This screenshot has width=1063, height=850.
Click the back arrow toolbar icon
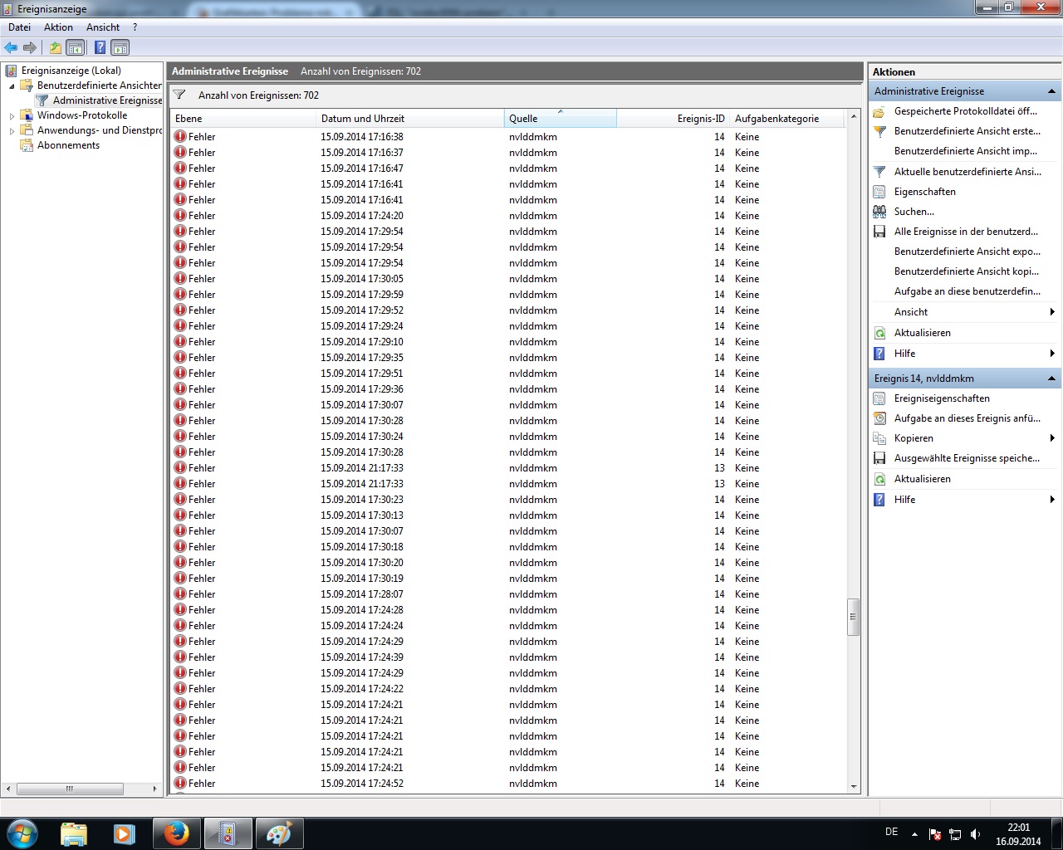point(11,47)
